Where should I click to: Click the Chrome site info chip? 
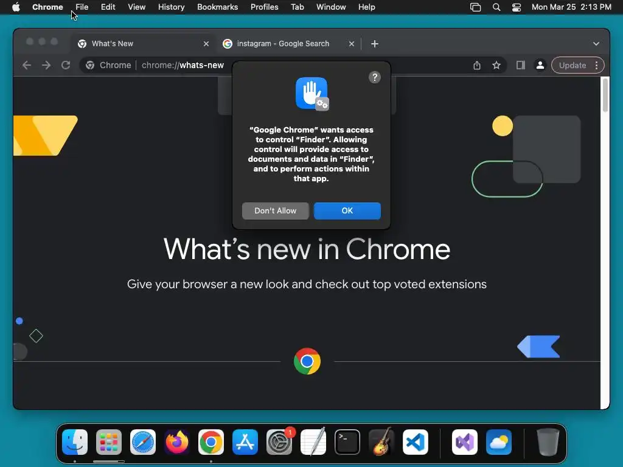click(108, 65)
